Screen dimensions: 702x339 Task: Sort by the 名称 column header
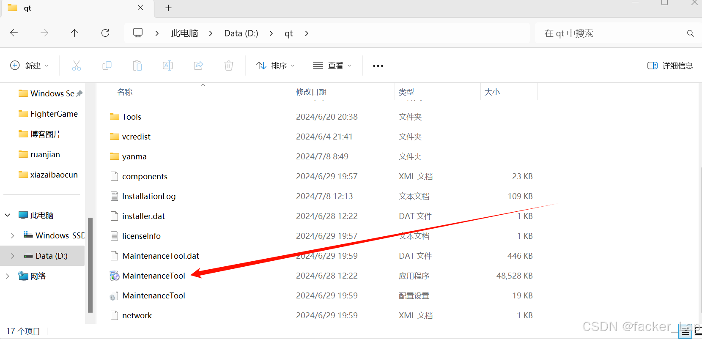click(125, 92)
